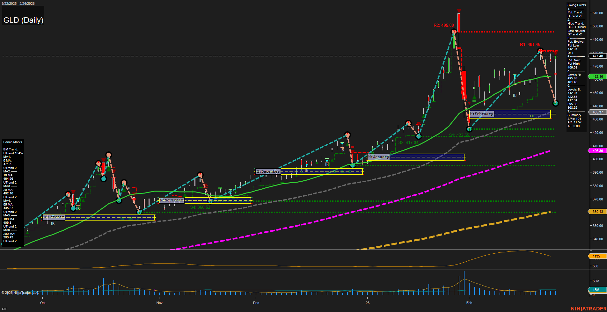
Task: Click the Bench Marks panel header
Action: (12, 142)
